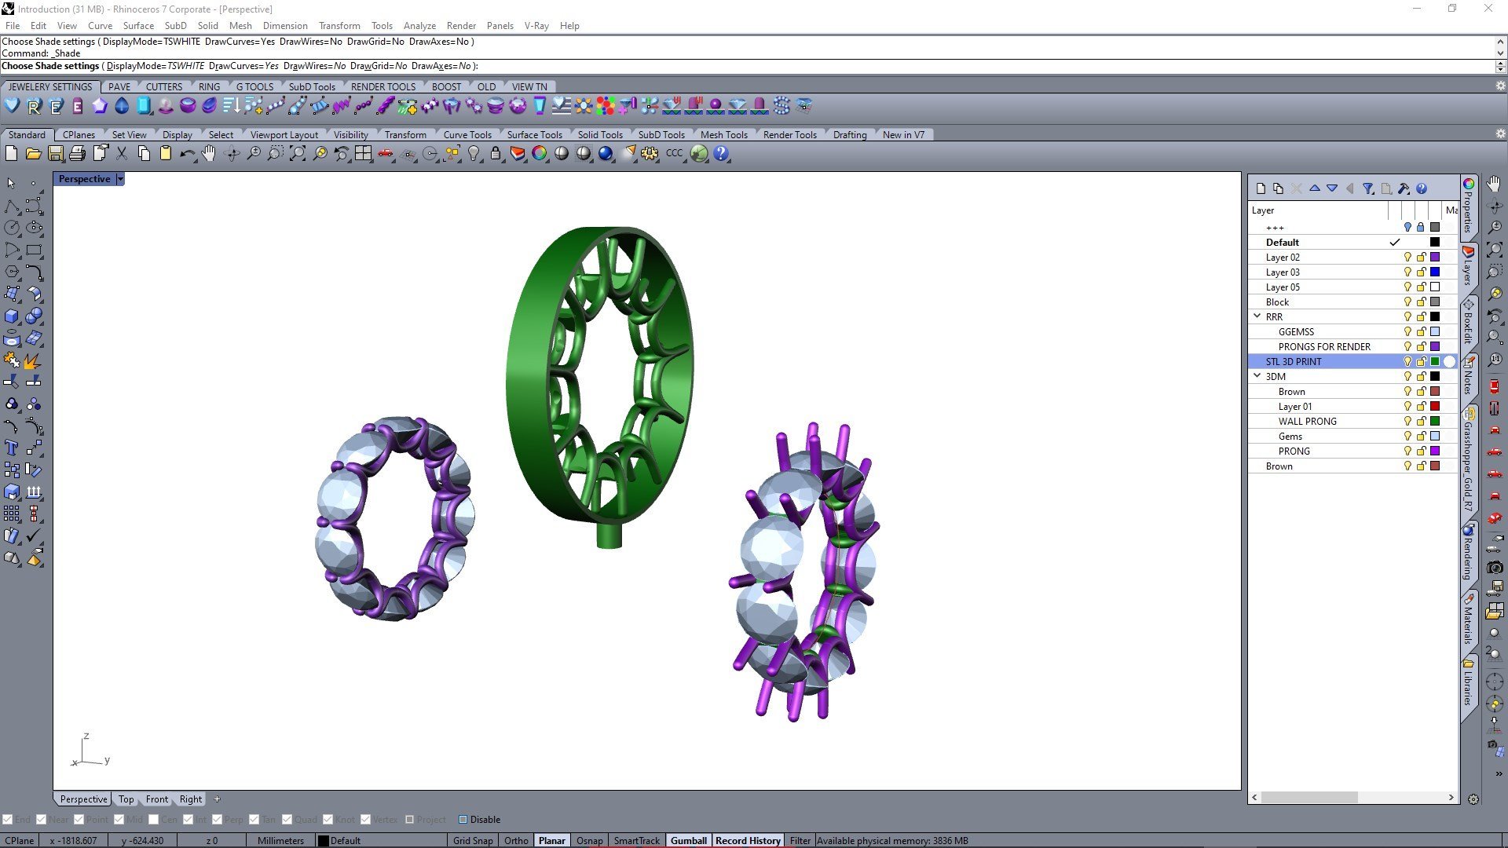This screenshot has width=1508, height=848.
Task: Toggle visibility bulb of Gems layer
Action: tap(1407, 437)
